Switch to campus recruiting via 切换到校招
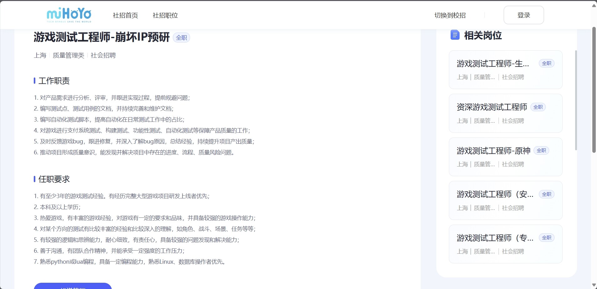Screen dimensions: 597x289 (450, 15)
